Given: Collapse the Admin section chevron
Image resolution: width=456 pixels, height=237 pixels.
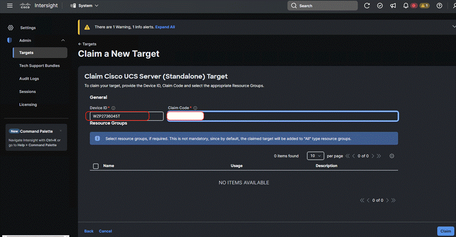Looking at the screenshot, I should click(63, 40).
